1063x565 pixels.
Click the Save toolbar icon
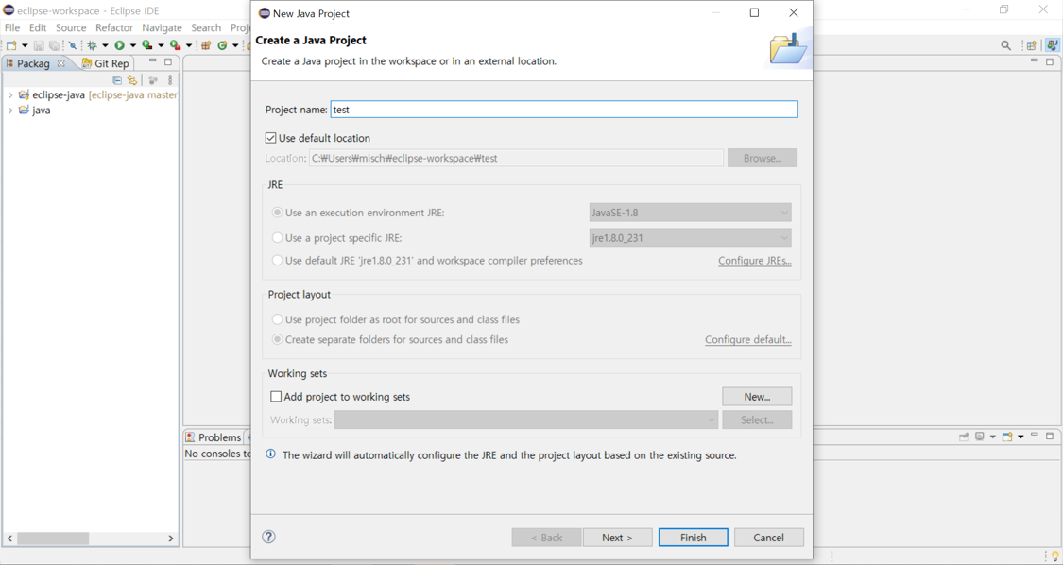click(x=39, y=45)
